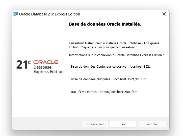Screen dimensions: 183x136
Task: Click 'Informations sur la connexion' text line
Action: point(116,55)
